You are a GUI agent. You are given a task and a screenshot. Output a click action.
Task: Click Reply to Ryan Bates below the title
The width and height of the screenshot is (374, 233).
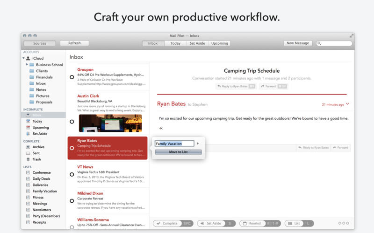click(236, 86)
